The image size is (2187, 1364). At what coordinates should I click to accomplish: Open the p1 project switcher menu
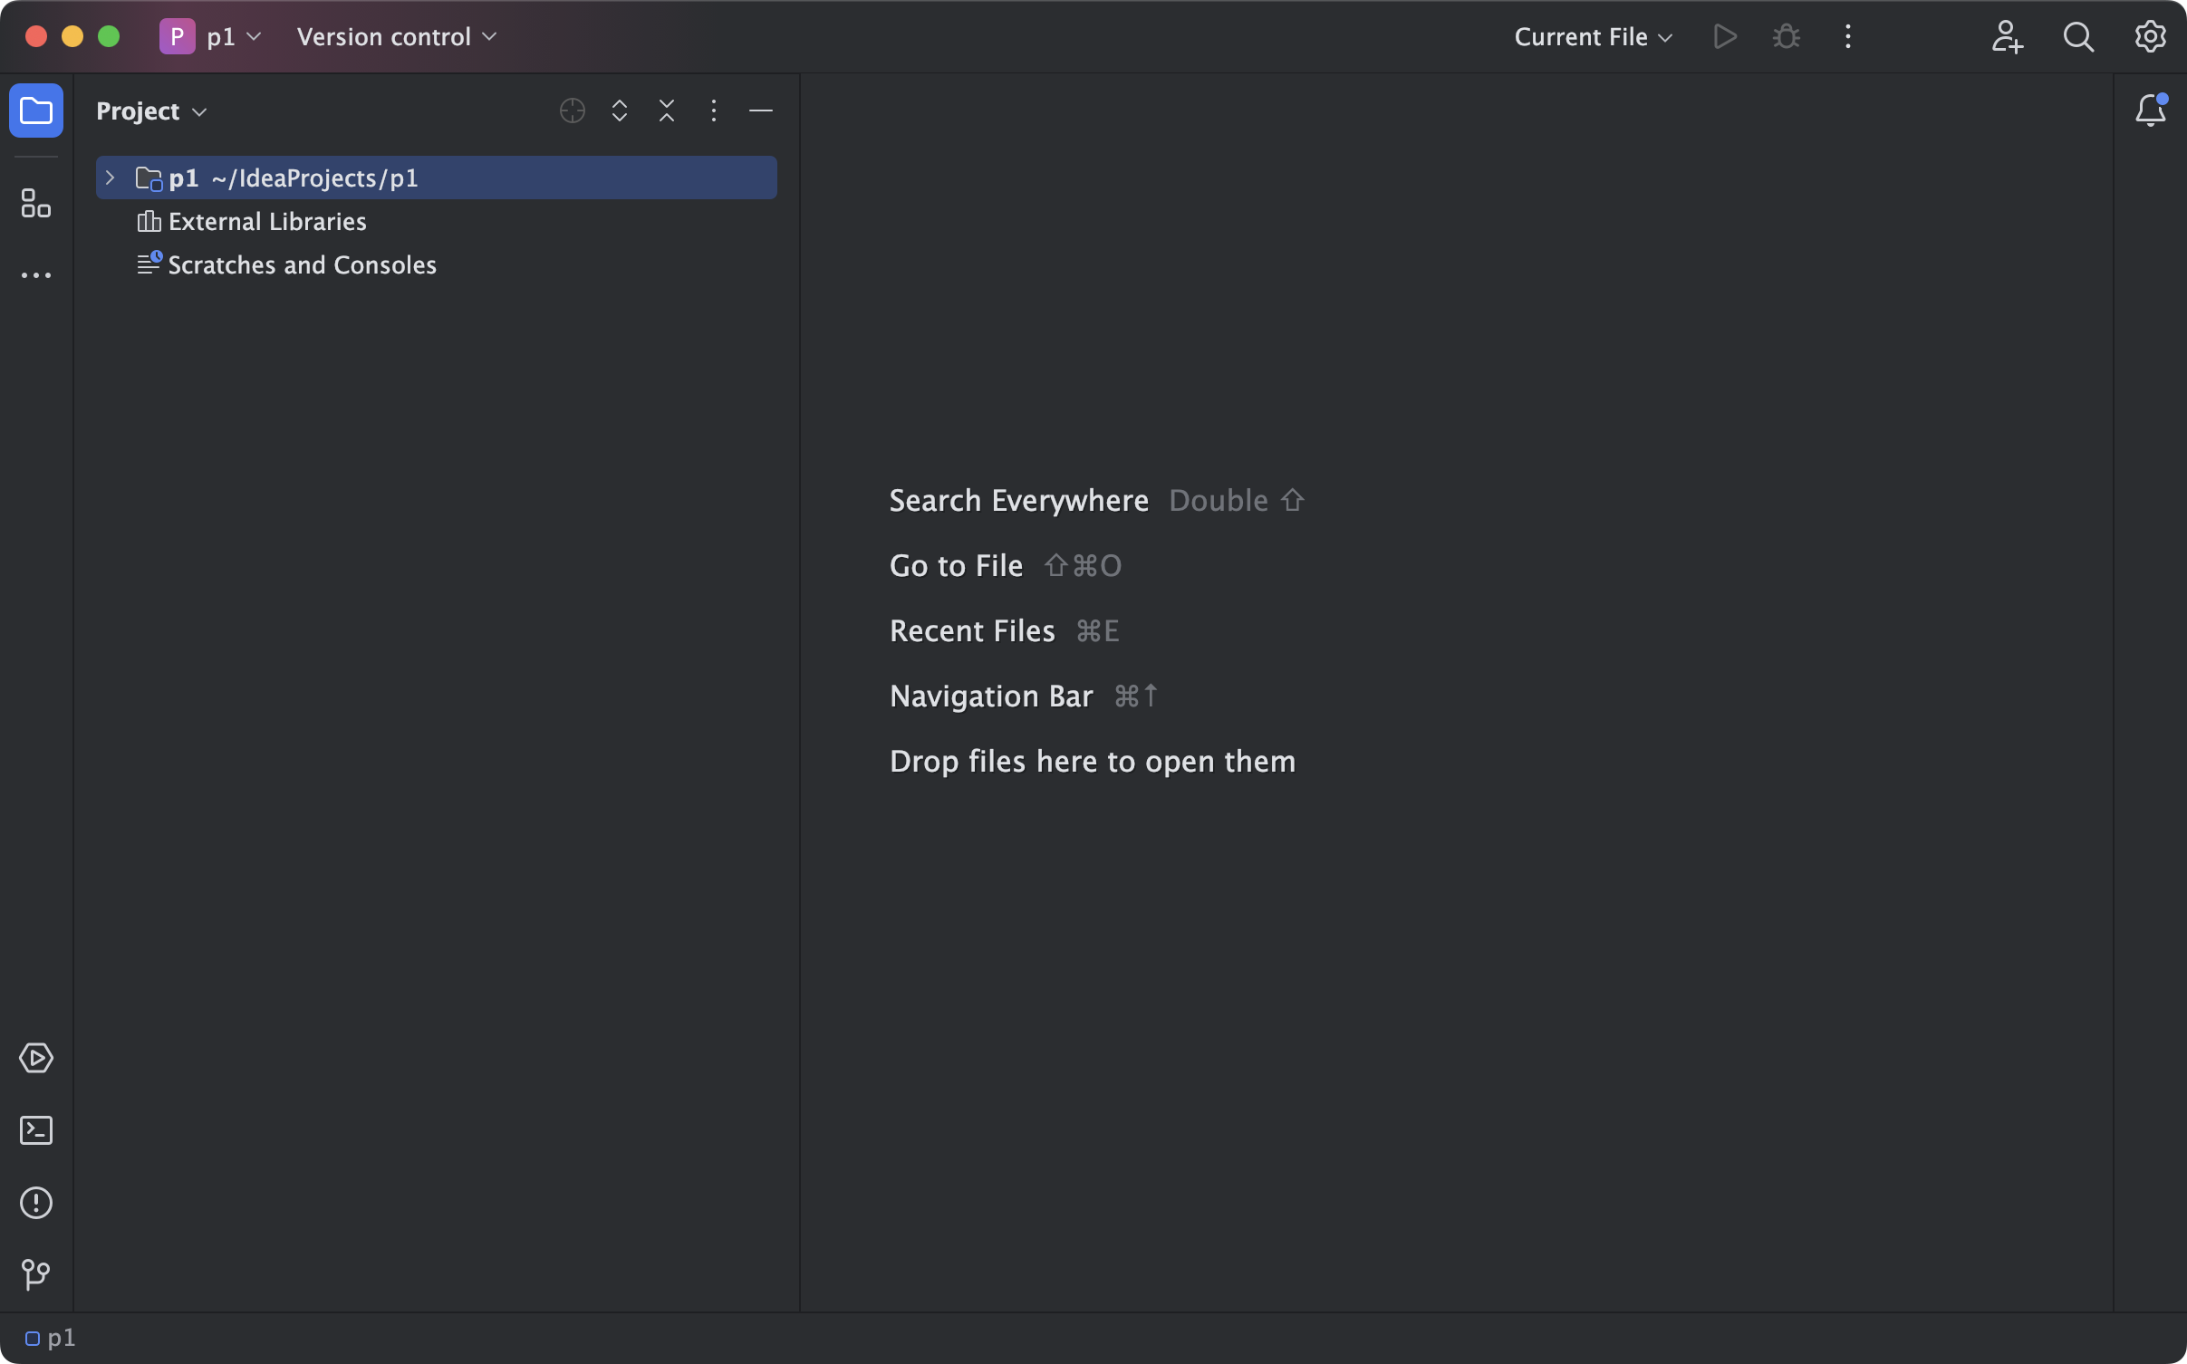pos(211,37)
